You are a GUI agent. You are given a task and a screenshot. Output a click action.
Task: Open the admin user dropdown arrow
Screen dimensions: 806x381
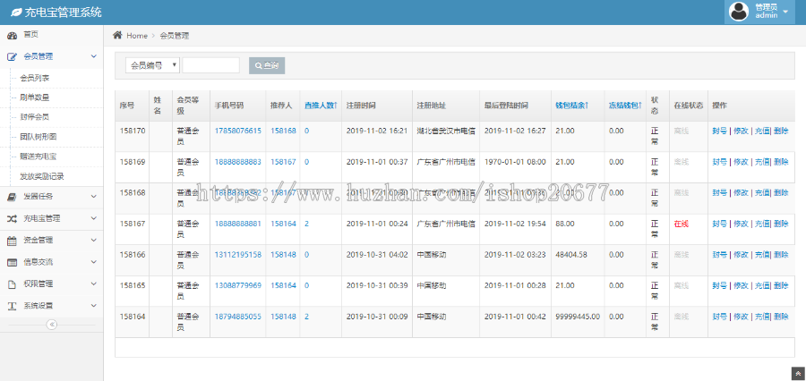point(785,12)
